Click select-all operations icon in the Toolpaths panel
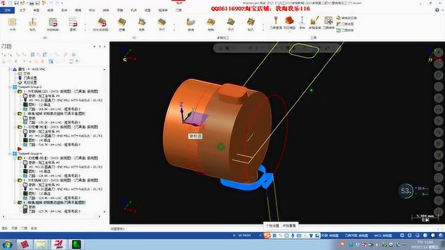Image resolution: width=445 pixels, height=250 pixels. 4,55
